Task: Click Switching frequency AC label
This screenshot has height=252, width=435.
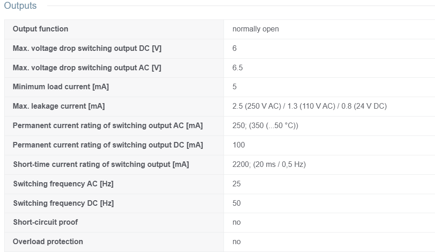Action: coord(63,184)
